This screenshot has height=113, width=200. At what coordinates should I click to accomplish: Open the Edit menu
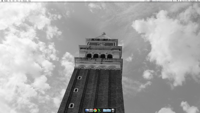click(x=13, y=1)
